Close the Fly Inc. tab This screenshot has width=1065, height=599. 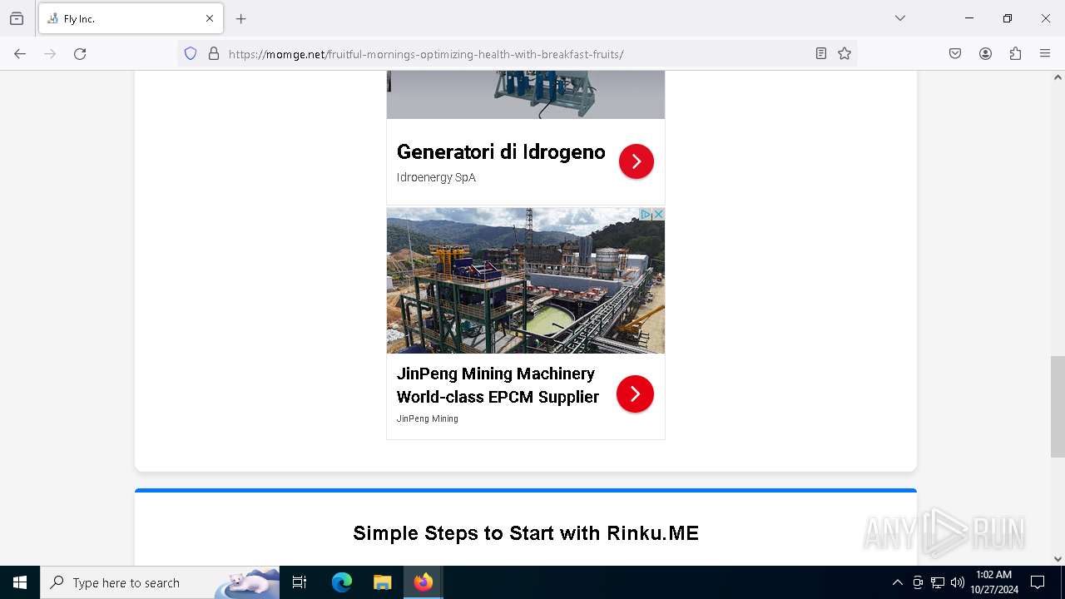[x=209, y=18]
